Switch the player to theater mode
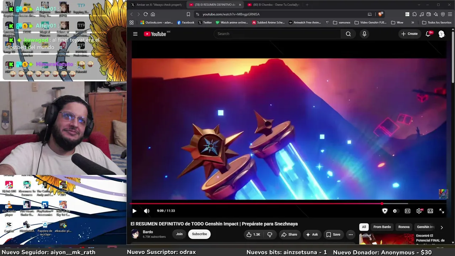The image size is (455, 256). [x=430, y=211]
